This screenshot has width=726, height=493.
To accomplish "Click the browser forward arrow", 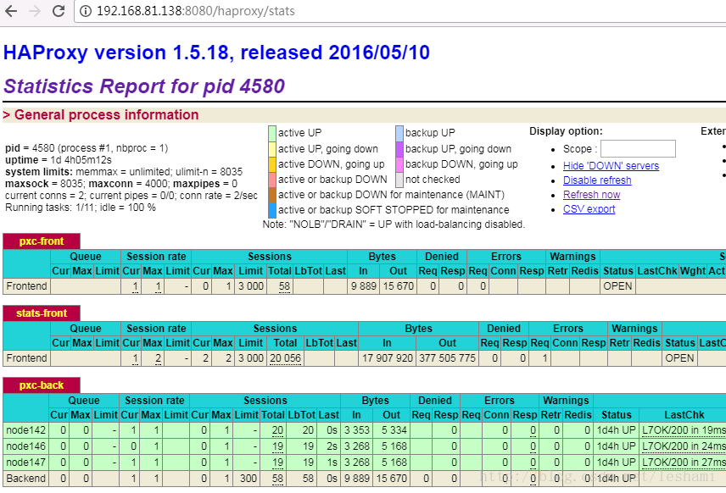I will pyautogui.click(x=35, y=11).
